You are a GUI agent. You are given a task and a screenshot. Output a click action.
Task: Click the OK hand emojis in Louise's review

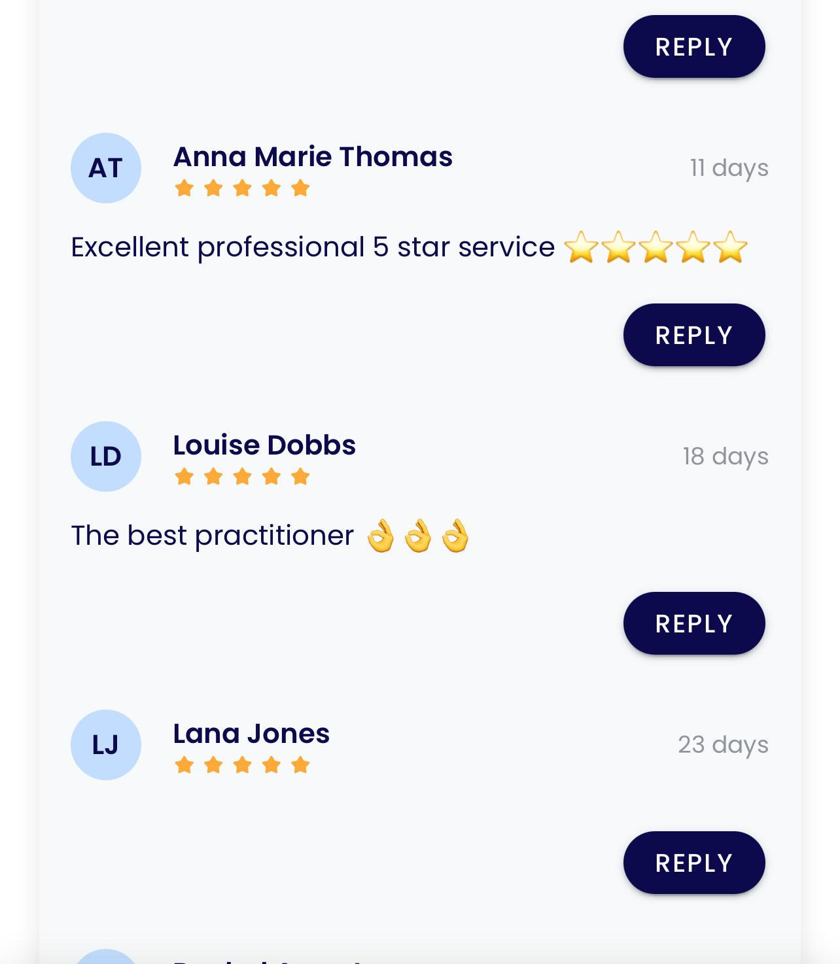coord(418,536)
